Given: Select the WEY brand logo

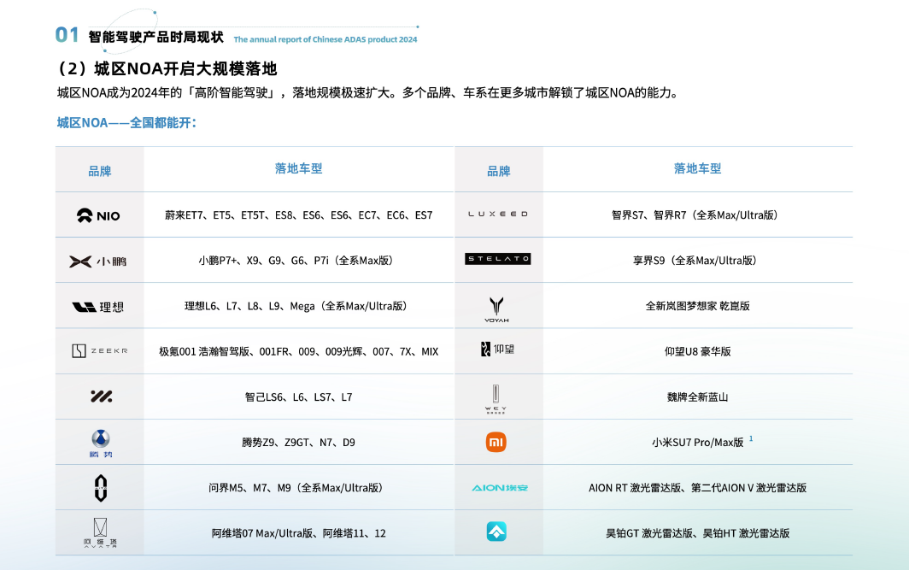Looking at the screenshot, I should pos(498,396).
